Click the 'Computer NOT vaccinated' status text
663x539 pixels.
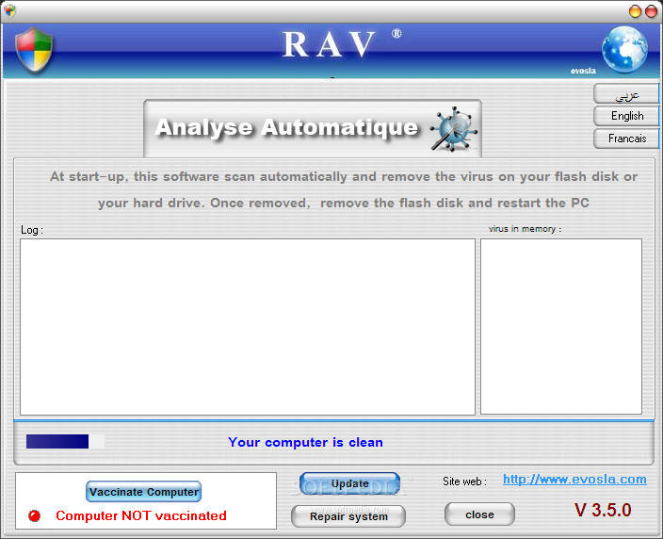(141, 515)
